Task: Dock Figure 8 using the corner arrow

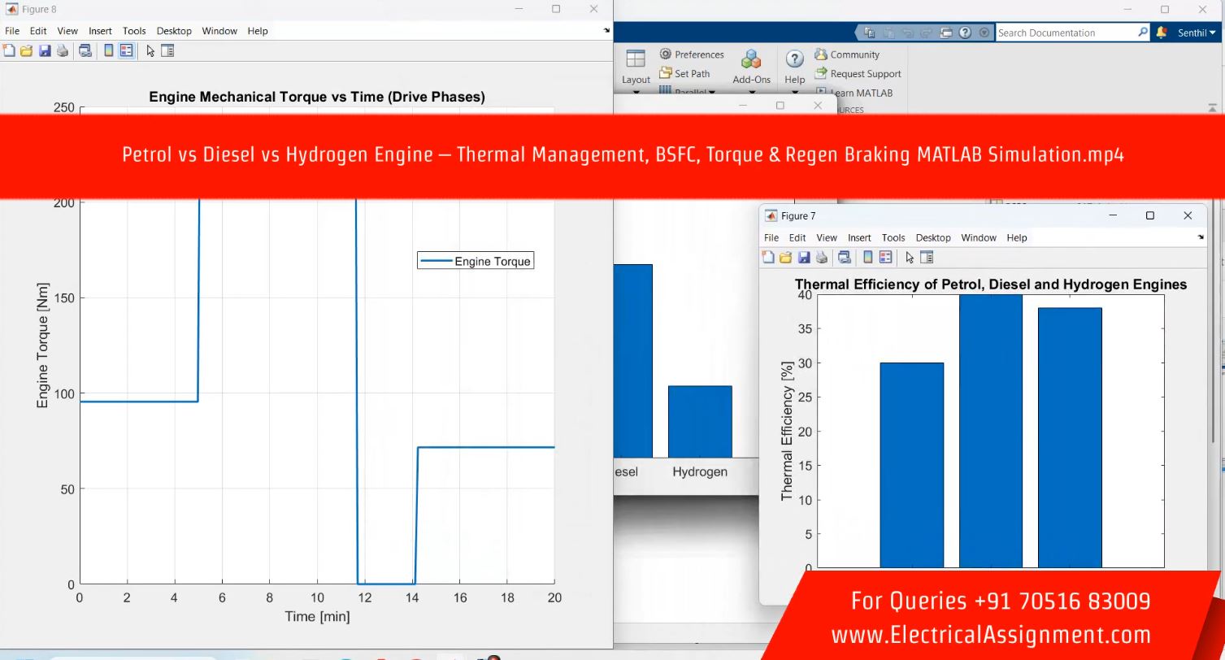Action: 606,31
